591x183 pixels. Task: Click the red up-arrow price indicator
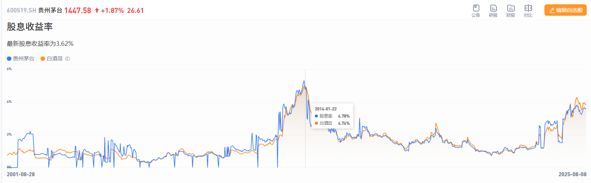97,10
